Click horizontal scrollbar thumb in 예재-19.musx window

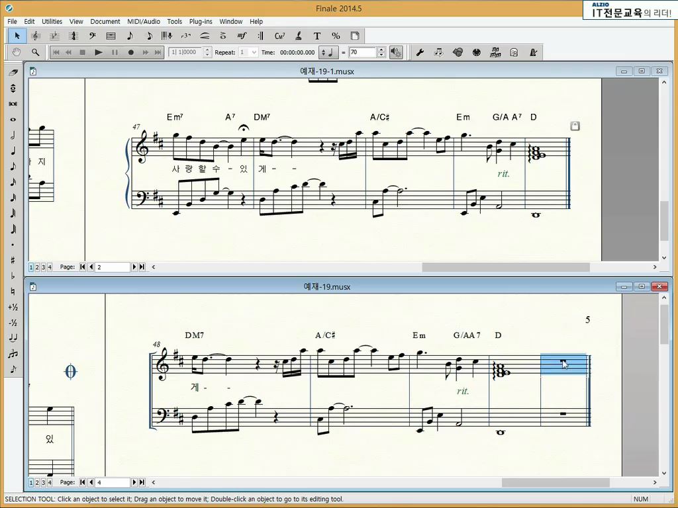[x=556, y=482]
